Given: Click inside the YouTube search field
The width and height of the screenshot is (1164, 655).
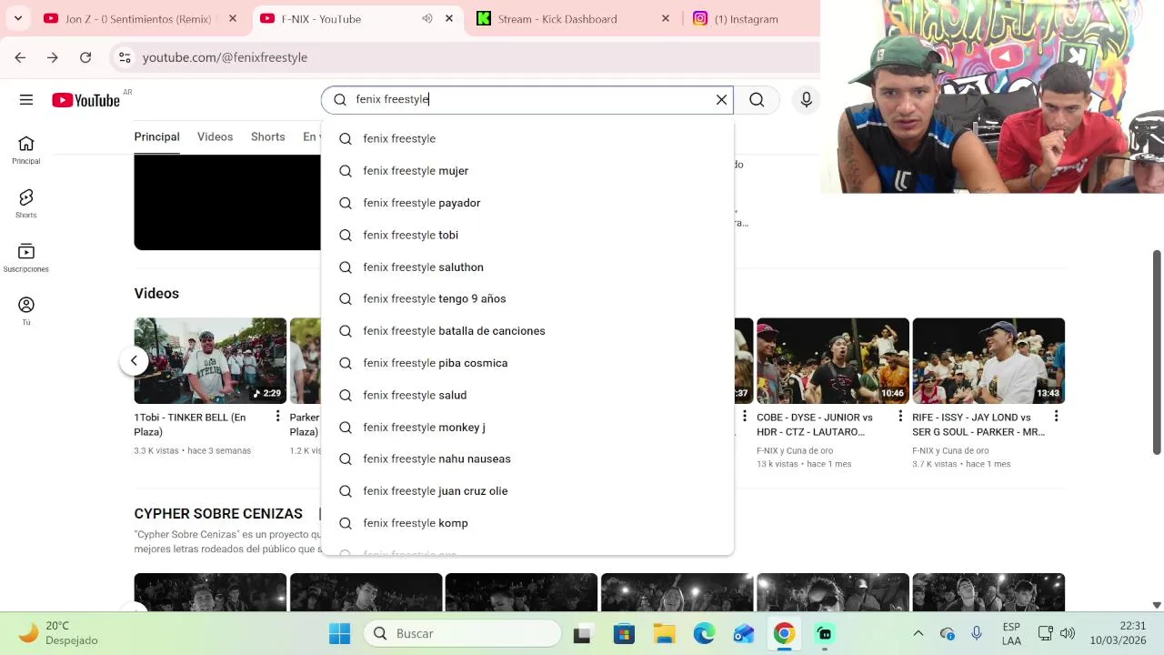Looking at the screenshot, I should point(527,99).
